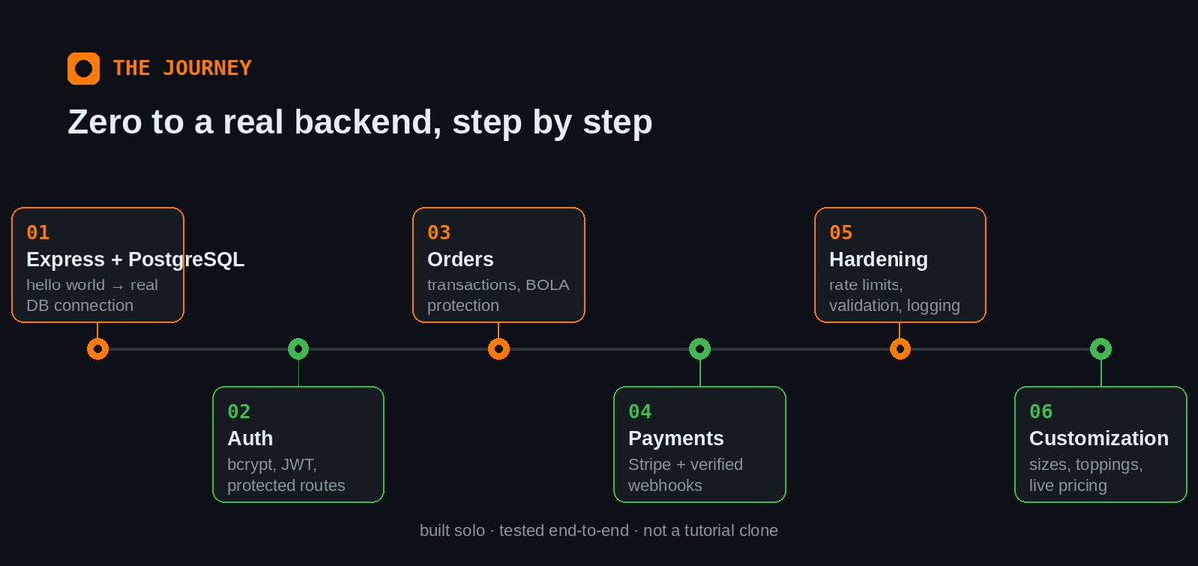Click the orange timeline marker under Orders
This screenshot has height=566, width=1198.
tap(499, 349)
